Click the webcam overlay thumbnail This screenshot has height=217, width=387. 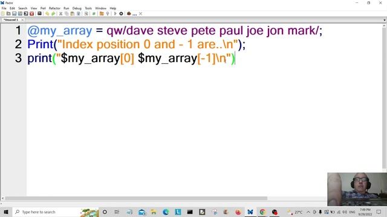coord(357,189)
